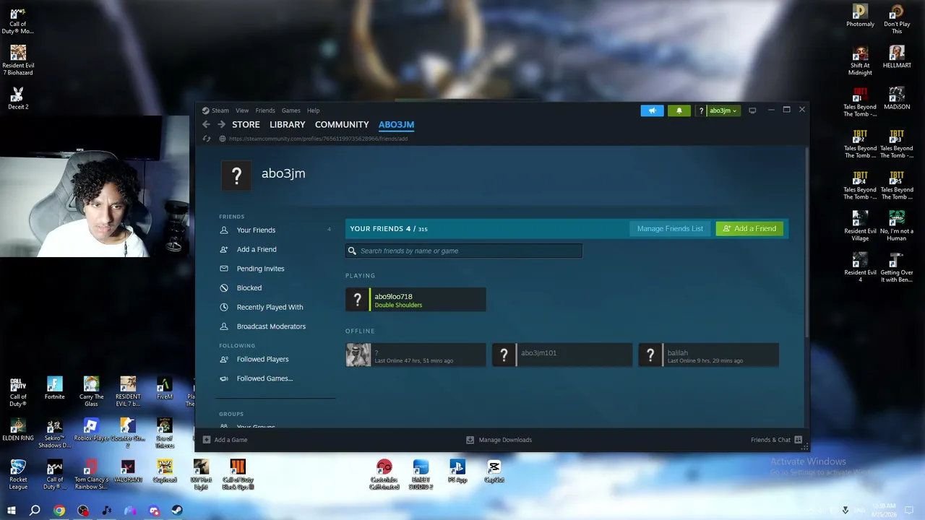This screenshot has width=925, height=520.
Task: Open the Blocked list
Action: 249,287
